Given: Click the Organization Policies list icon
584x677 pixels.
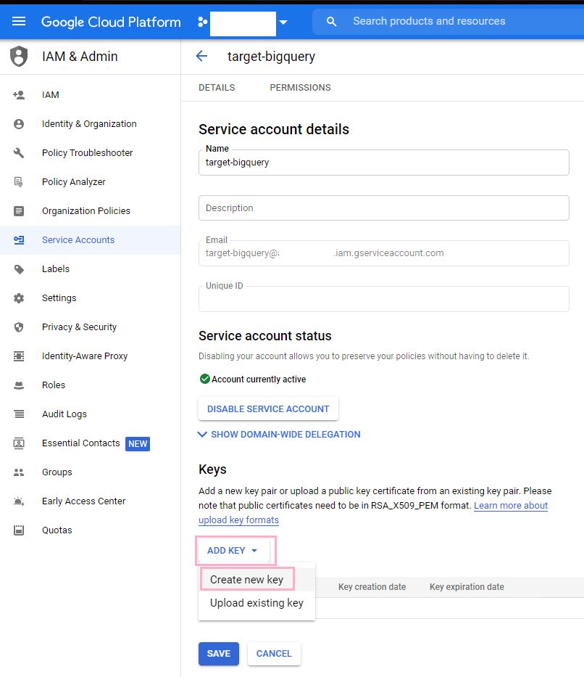Looking at the screenshot, I should click(19, 210).
